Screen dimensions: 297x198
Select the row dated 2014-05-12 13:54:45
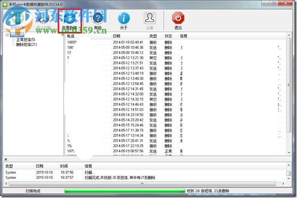pos(175,84)
